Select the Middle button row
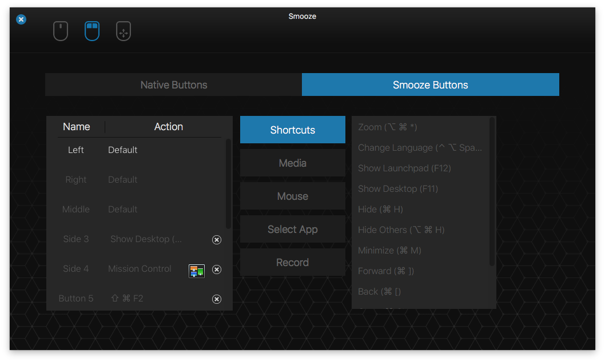The height and width of the screenshot is (362, 605). pos(140,209)
